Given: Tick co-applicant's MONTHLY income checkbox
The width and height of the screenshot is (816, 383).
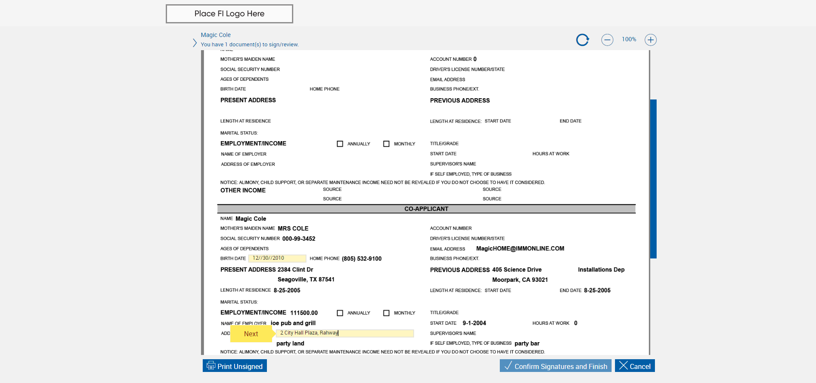Looking at the screenshot, I should coord(386,313).
